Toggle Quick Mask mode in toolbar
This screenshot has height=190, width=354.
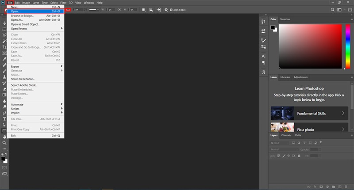click(x=4, y=168)
